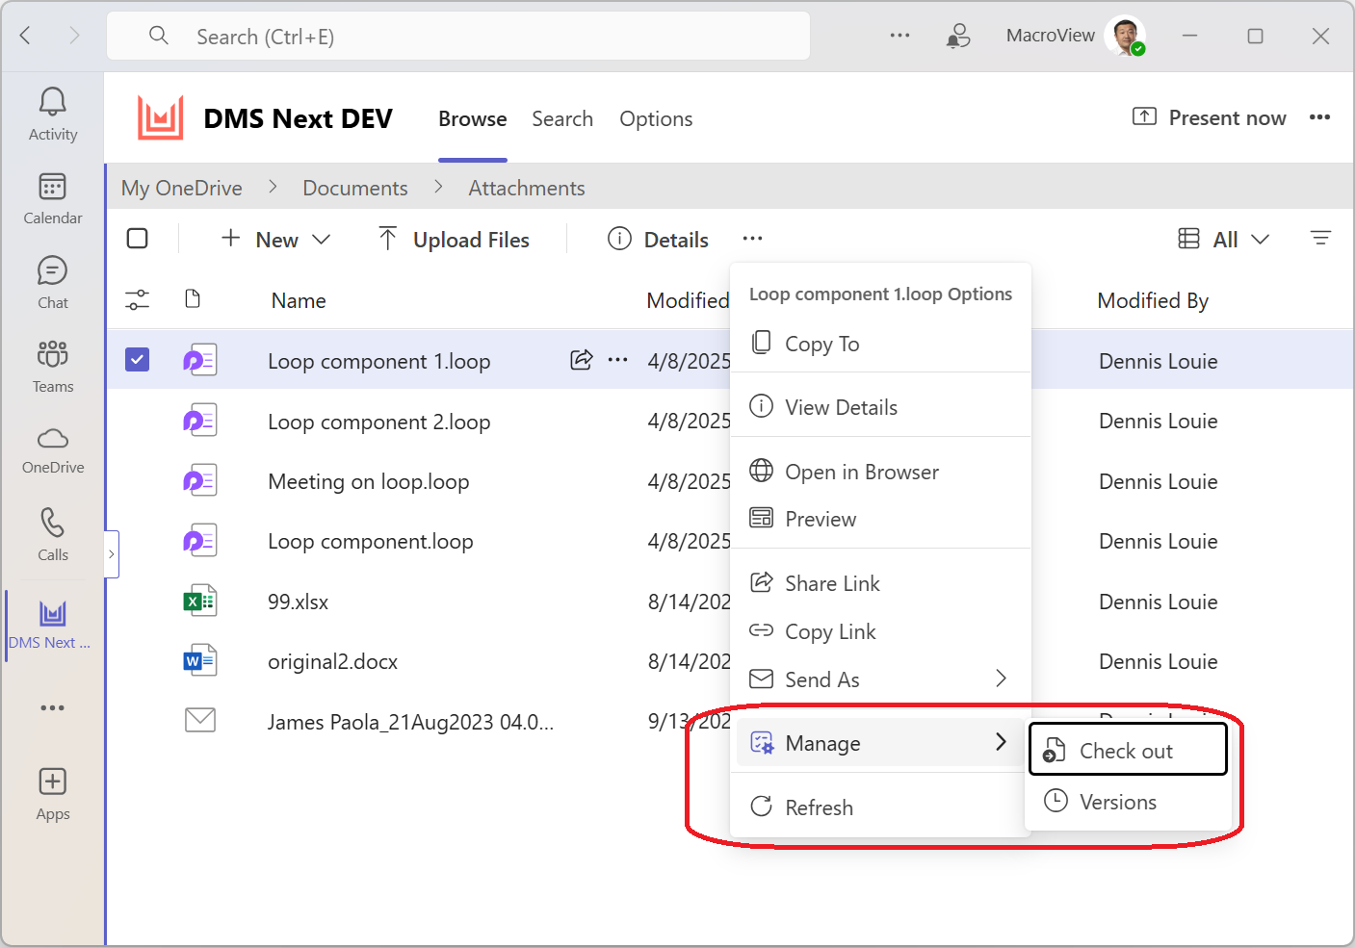Click in the Search (Ctrl+E) box
Viewport: 1355px width, 948px height.
tap(458, 37)
